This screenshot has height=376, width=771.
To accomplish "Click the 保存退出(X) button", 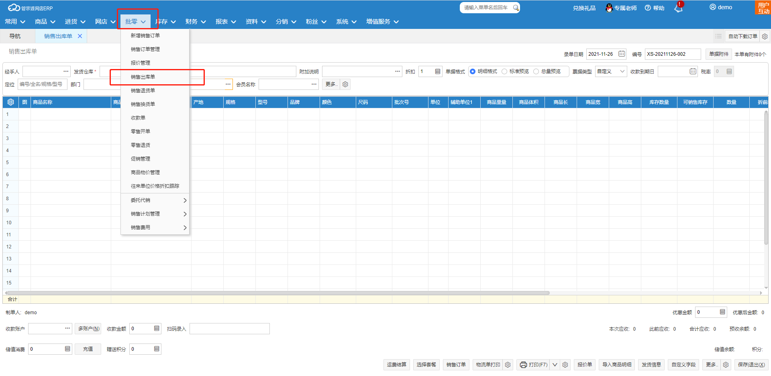I will (751, 365).
